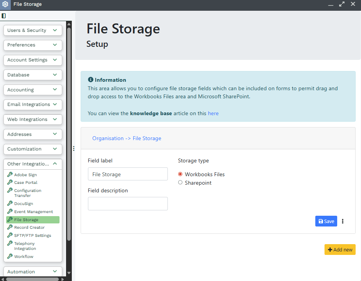The image size is (361, 281).
Task: Click the wrench icon next to DocuSign
Action: click(x=10, y=203)
